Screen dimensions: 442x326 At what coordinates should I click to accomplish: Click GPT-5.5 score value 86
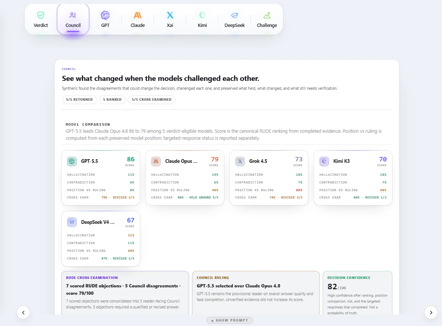coord(131,159)
